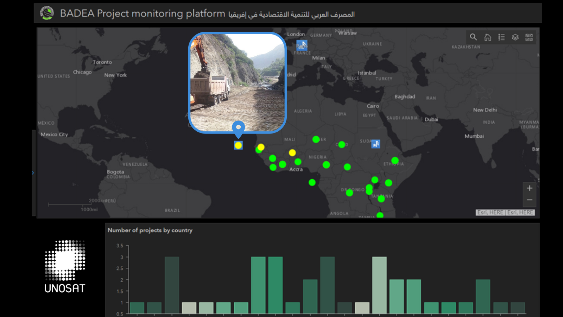Click the tall pale green chart bar
This screenshot has width=563, height=317.
(379, 285)
